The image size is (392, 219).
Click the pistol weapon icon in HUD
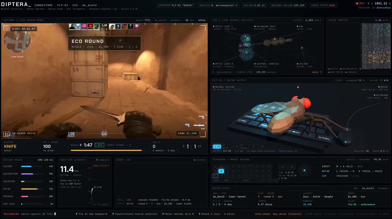(202, 117)
